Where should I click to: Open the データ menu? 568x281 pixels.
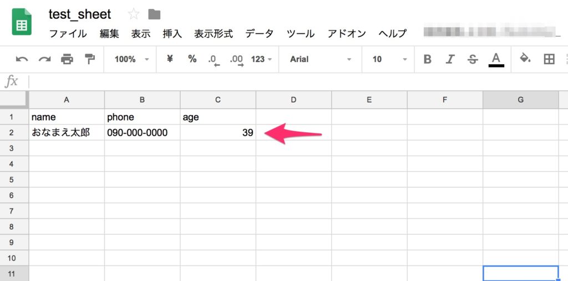pos(259,34)
